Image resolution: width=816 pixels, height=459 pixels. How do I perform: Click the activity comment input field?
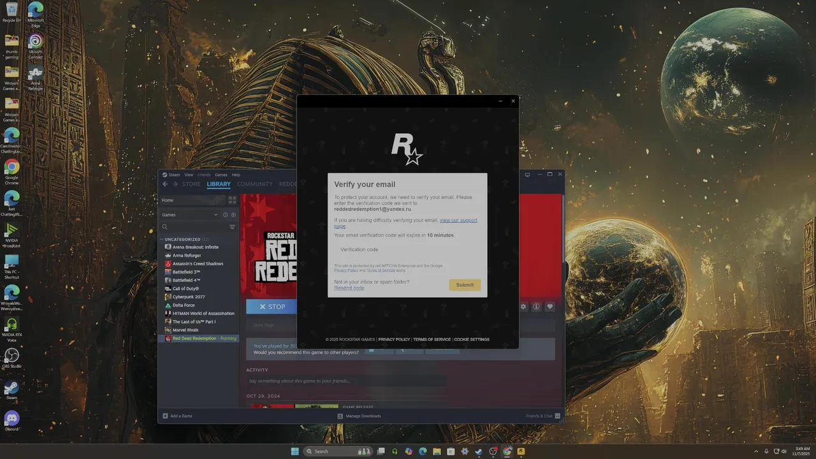pos(346,381)
